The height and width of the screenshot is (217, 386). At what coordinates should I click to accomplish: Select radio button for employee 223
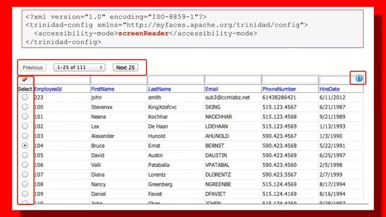pos(25,97)
